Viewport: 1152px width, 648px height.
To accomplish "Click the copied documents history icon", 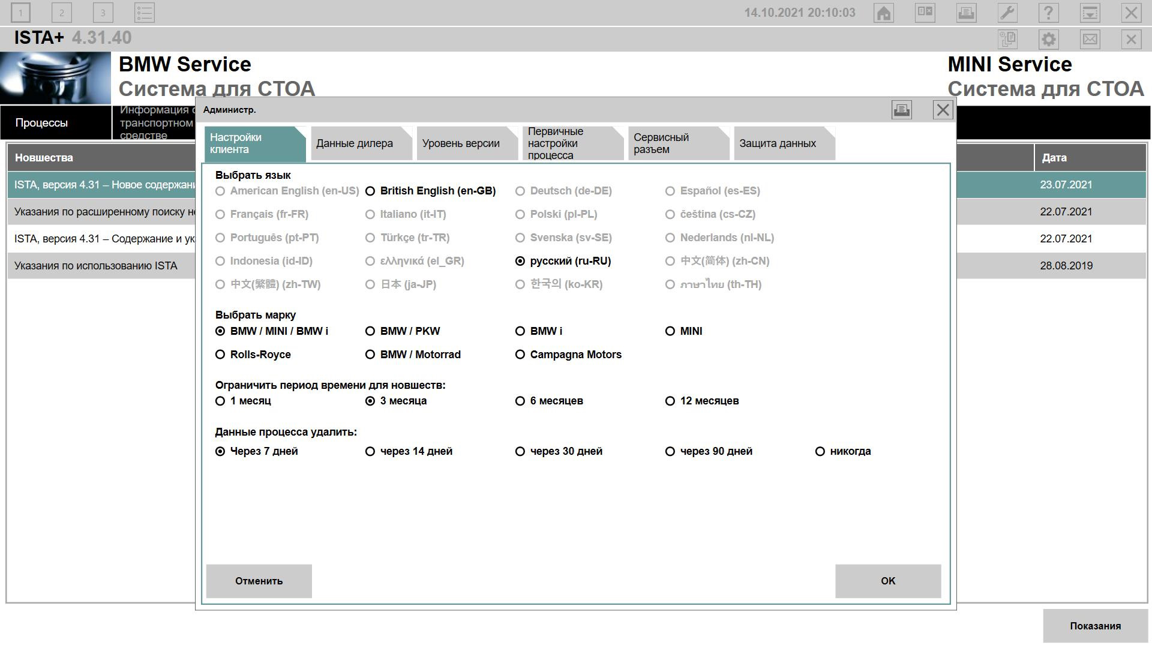I will point(1007,40).
